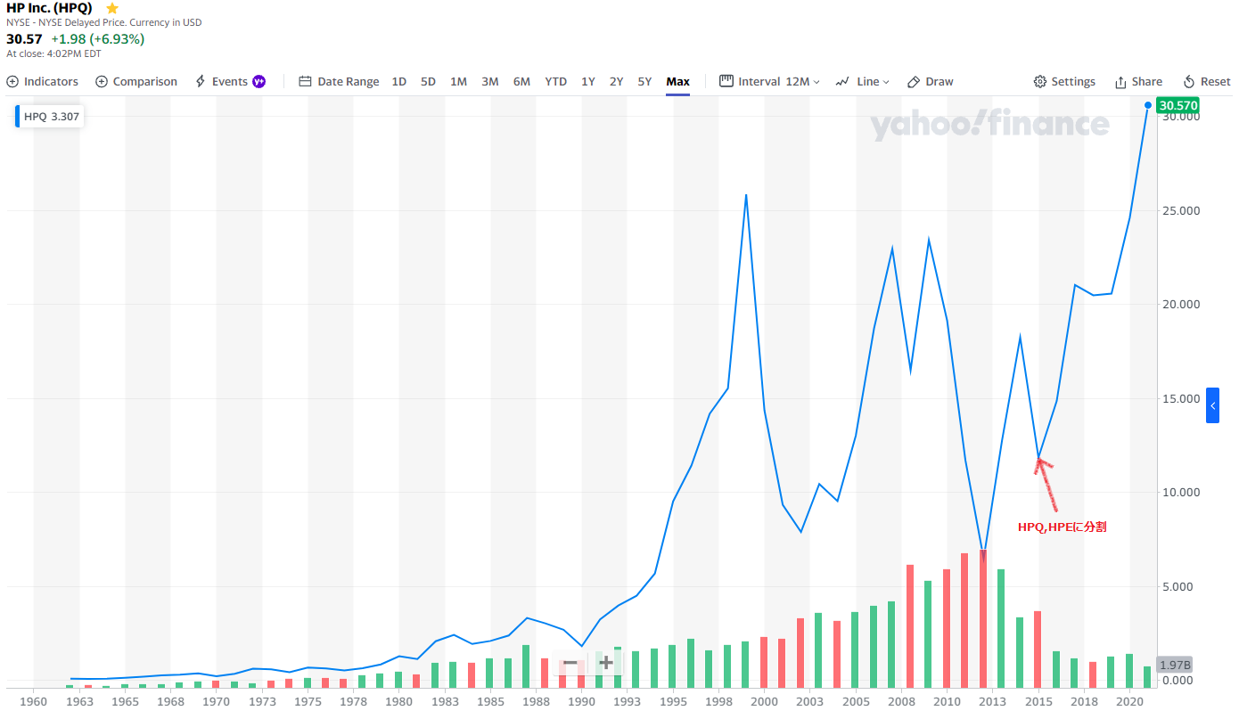Click the HP Inc. (HPQ) title
Image resolution: width=1239 pixels, height=719 pixels.
click(49, 8)
